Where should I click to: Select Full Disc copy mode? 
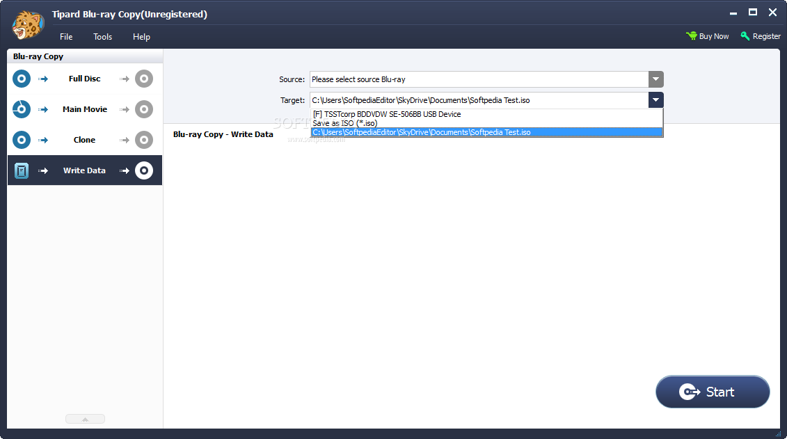(85, 79)
